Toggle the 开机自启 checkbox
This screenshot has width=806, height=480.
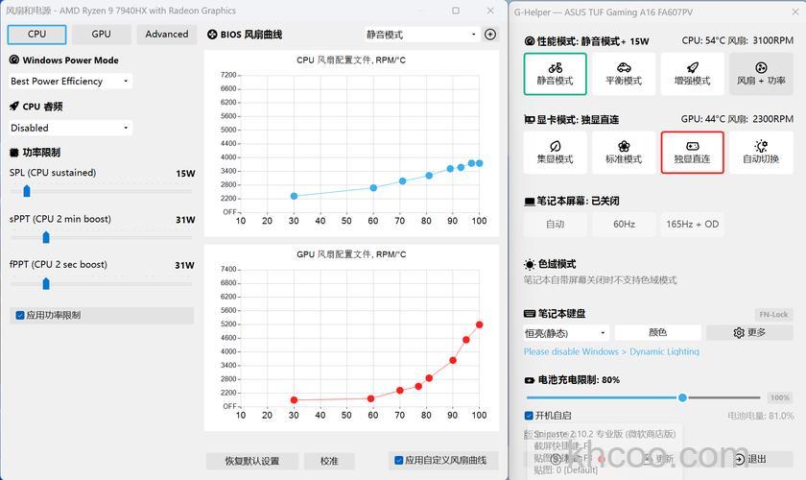(530, 416)
